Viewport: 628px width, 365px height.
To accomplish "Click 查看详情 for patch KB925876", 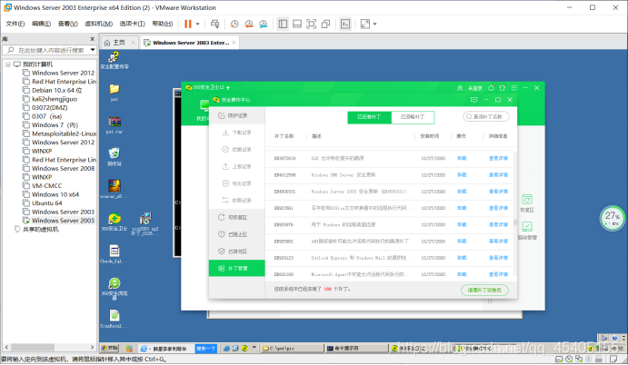I will click(498, 224).
